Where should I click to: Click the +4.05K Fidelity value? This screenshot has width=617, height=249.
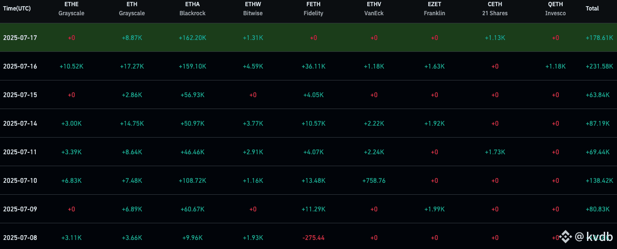(x=314, y=95)
